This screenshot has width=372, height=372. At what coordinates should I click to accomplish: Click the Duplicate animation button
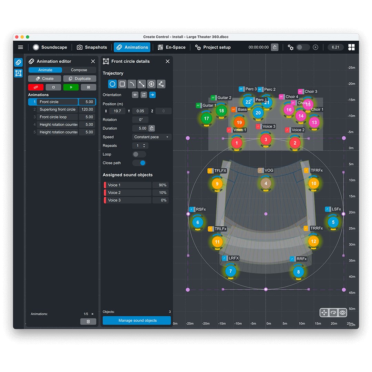(80, 79)
